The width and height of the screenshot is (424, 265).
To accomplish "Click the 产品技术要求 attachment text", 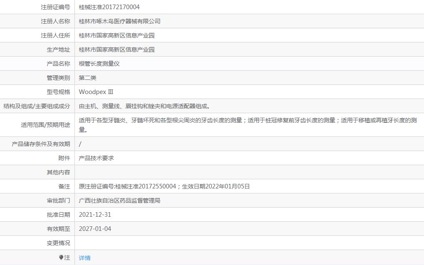I will coord(96,158).
